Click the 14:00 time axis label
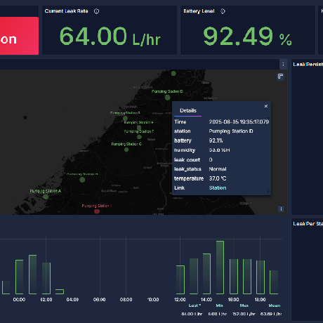 pos(206,300)
